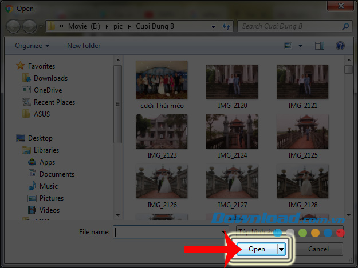Viewport: 358px width, 268px height.
Task: Open the Apps library
Action: click(48, 162)
